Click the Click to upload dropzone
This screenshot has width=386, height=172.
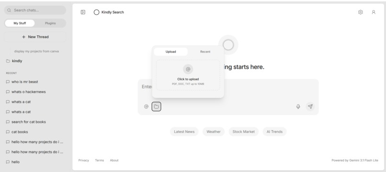tap(188, 75)
